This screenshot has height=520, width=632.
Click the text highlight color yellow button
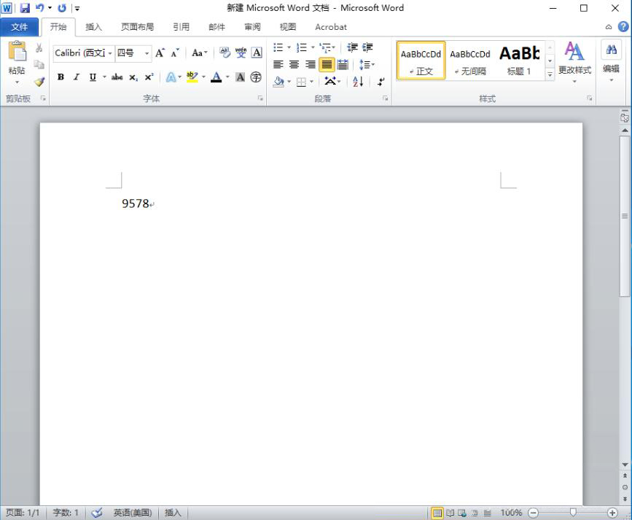[192, 77]
